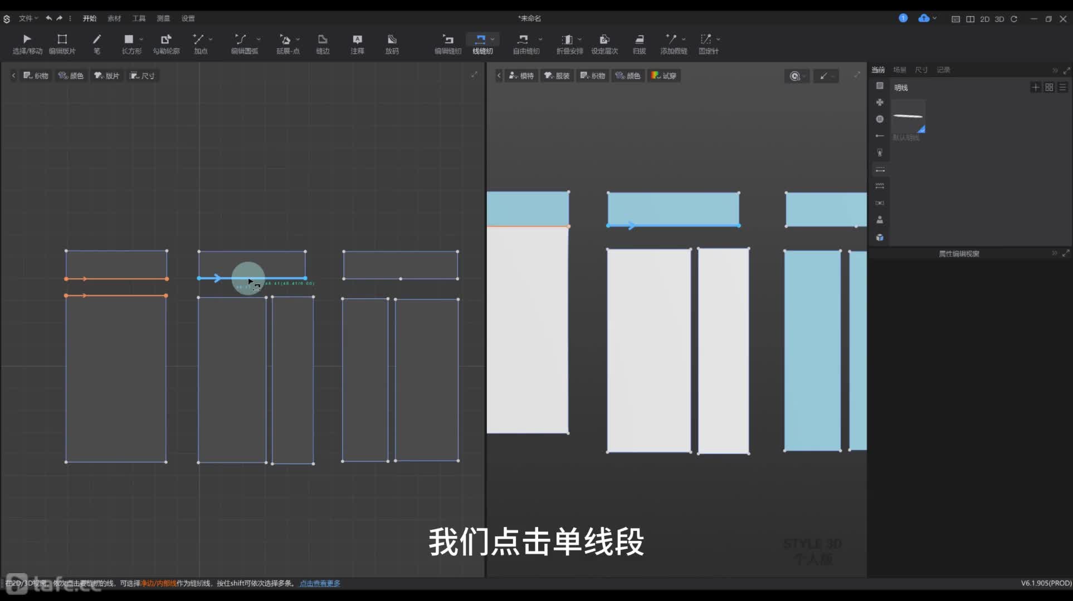Select the 线缝纫 (segment sewing) tool
Image resolution: width=1073 pixels, height=601 pixels.
[481, 44]
